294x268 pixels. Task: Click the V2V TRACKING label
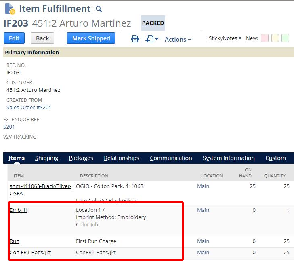point(20,137)
